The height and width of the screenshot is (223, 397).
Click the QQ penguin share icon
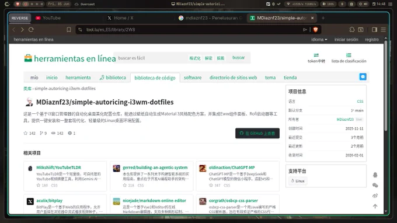coord(375,175)
